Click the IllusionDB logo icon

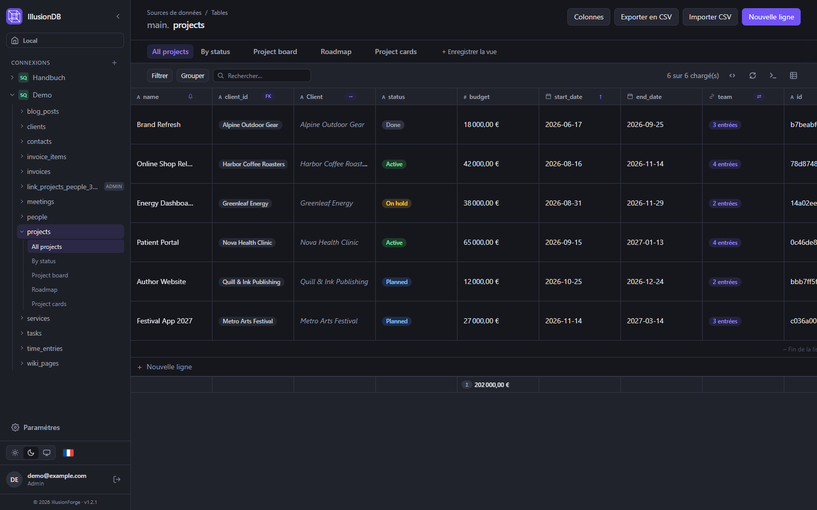coord(14,16)
